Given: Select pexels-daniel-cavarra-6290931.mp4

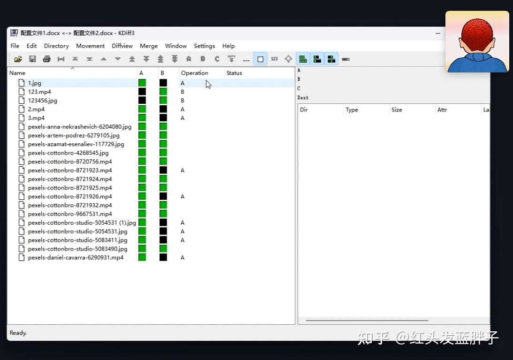Looking at the screenshot, I should 76,258.
